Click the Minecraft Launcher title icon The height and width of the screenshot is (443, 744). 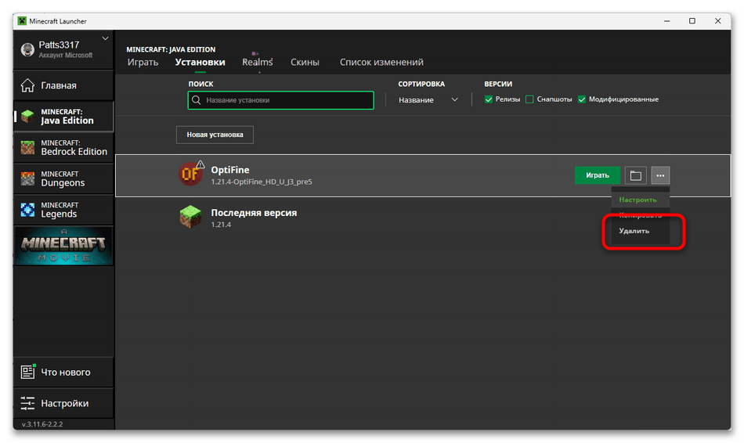pos(22,21)
